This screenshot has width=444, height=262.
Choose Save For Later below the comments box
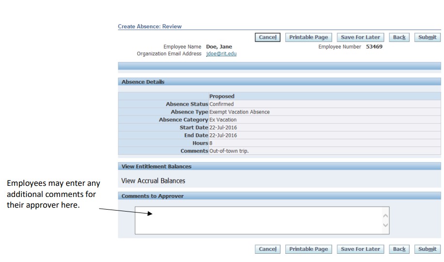click(x=361, y=249)
